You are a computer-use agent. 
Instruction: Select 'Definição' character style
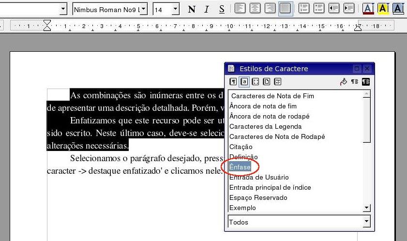pyautogui.click(x=243, y=157)
